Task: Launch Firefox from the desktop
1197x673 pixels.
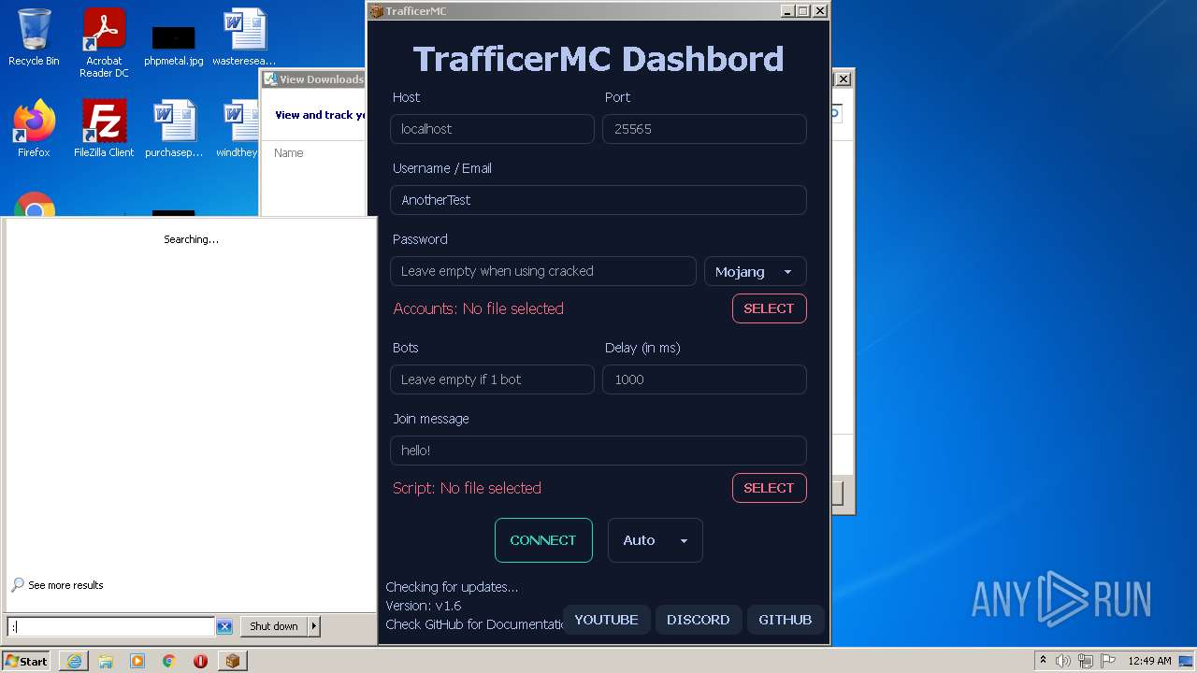Action: point(34,129)
